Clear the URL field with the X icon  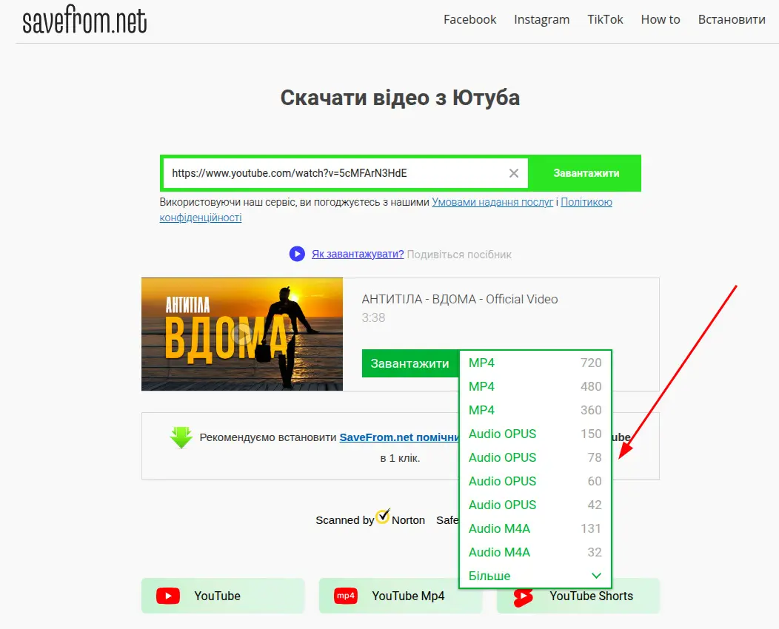pyautogui.click(x=514, y=173)
